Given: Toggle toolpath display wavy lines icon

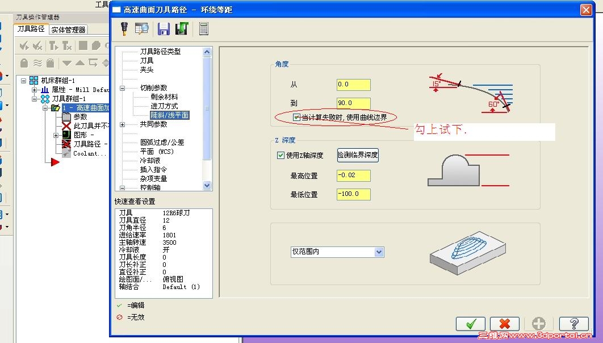Looking at the screenshot, I should pyautogui.click(x=37, y=62).
